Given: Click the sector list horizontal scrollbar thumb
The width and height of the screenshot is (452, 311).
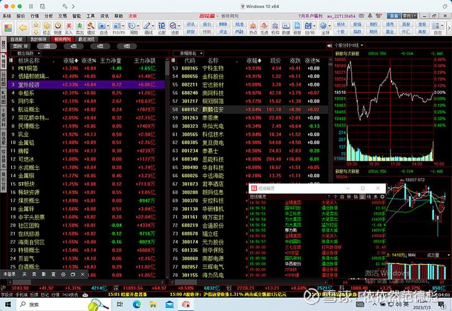Looking at the screenshot, I should [22, 282].
